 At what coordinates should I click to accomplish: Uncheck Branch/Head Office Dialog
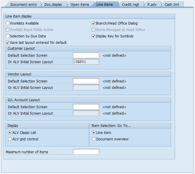tap(93, 23)
